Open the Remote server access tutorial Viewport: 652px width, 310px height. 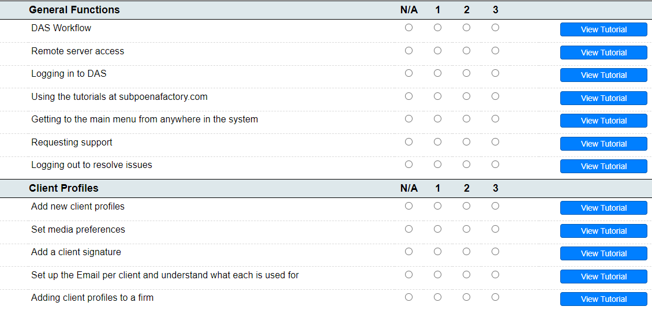[604, 53]
